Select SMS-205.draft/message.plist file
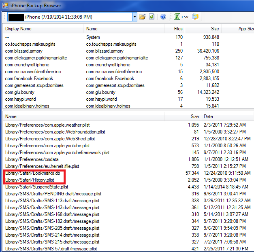The width and height of the screenshot is (254, 252). 128,228
